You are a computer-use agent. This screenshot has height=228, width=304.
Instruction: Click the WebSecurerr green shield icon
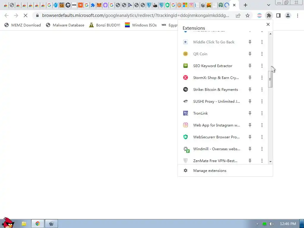click(186, 137)
